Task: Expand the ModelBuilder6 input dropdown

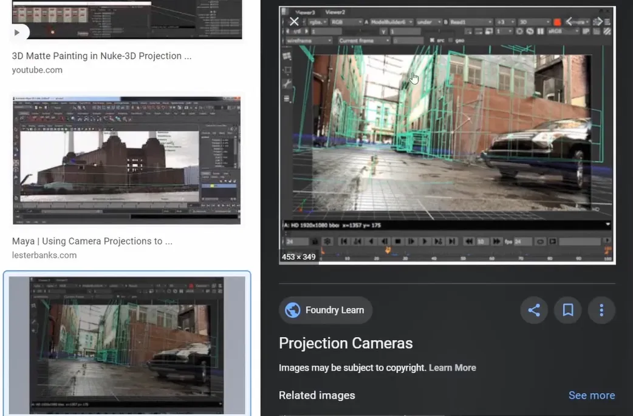Action: 392,22
